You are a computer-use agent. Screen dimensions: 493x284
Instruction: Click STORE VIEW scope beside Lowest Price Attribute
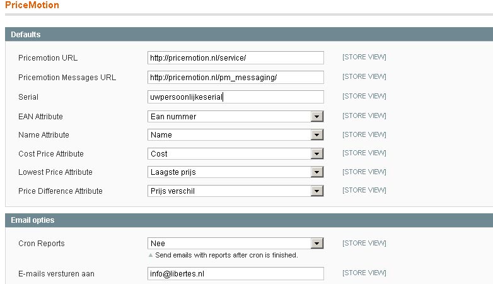point(364,172)
